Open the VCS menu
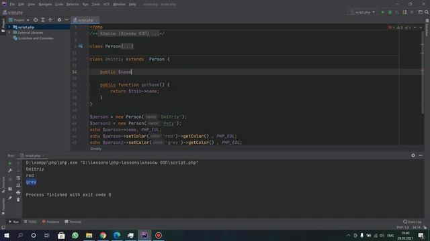This screenshot has height=241, width=430. coord(106,5)
